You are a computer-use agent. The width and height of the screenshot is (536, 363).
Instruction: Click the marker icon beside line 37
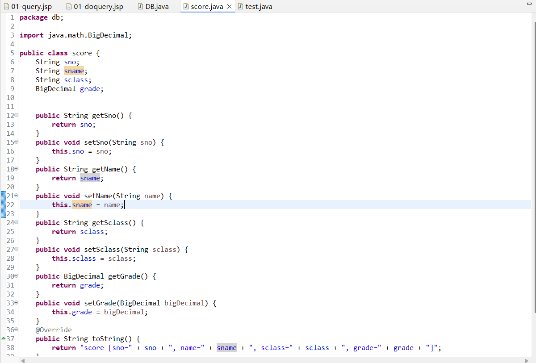click(4, 338)
